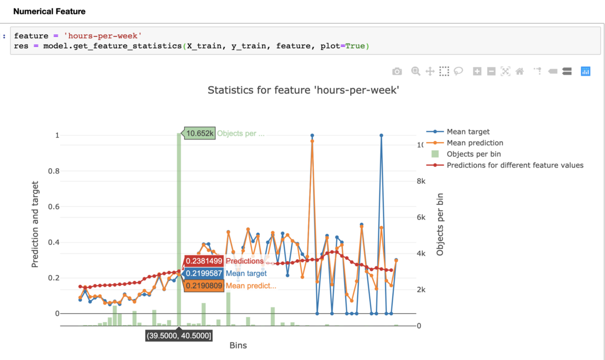Activate Box Select tool
Image resolution: width=605 pixels, height=360 pixels.
[444, 71]
